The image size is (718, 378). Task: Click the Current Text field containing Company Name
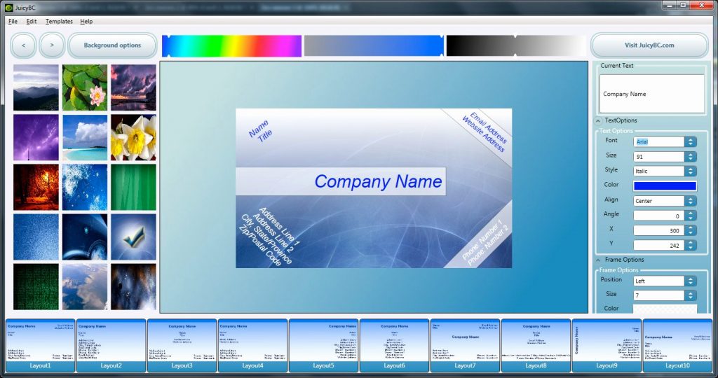pyautogui.click(x=651, y=94)
